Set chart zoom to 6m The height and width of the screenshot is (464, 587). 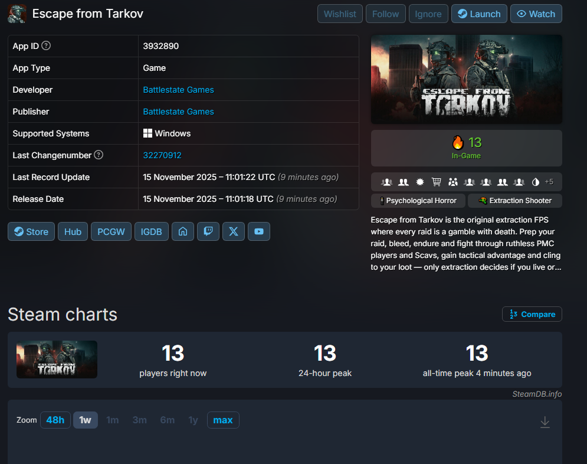(168, 420)
